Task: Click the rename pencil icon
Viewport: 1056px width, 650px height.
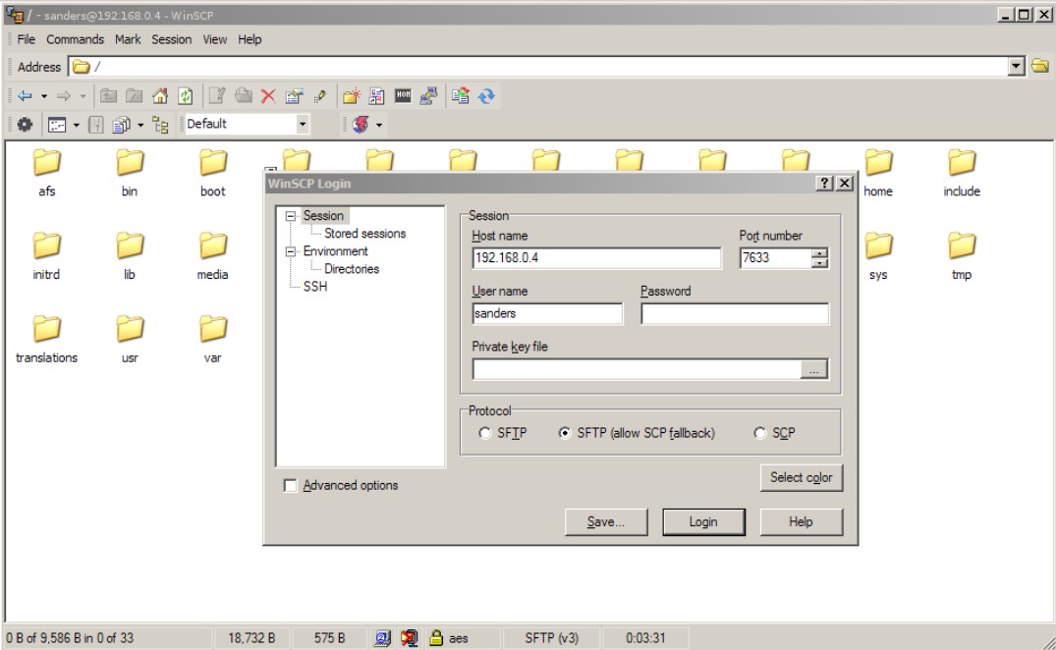Action: 320,96
